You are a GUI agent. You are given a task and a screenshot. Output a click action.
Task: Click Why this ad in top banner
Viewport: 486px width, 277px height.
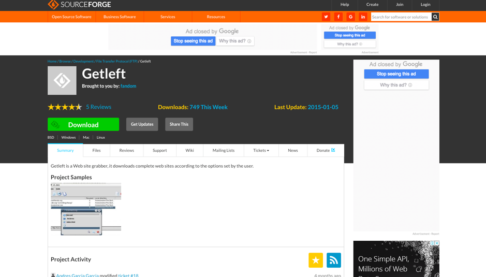pos(235,41)
